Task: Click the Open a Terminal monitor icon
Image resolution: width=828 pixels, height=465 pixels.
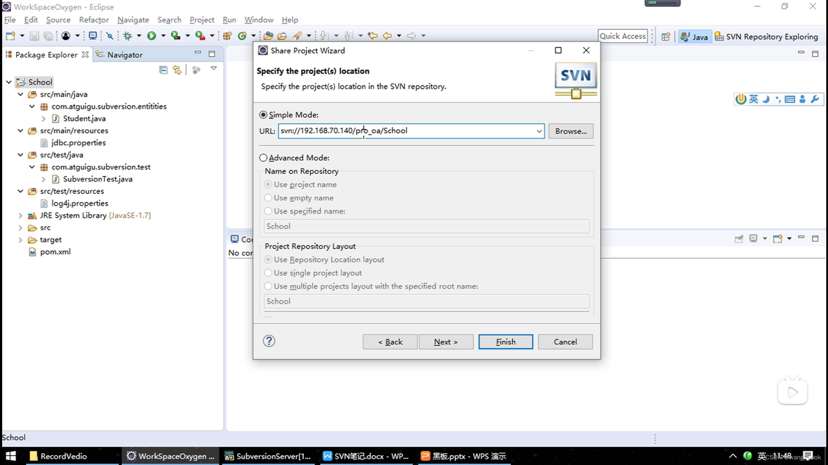Action: (x=93, y=36)
